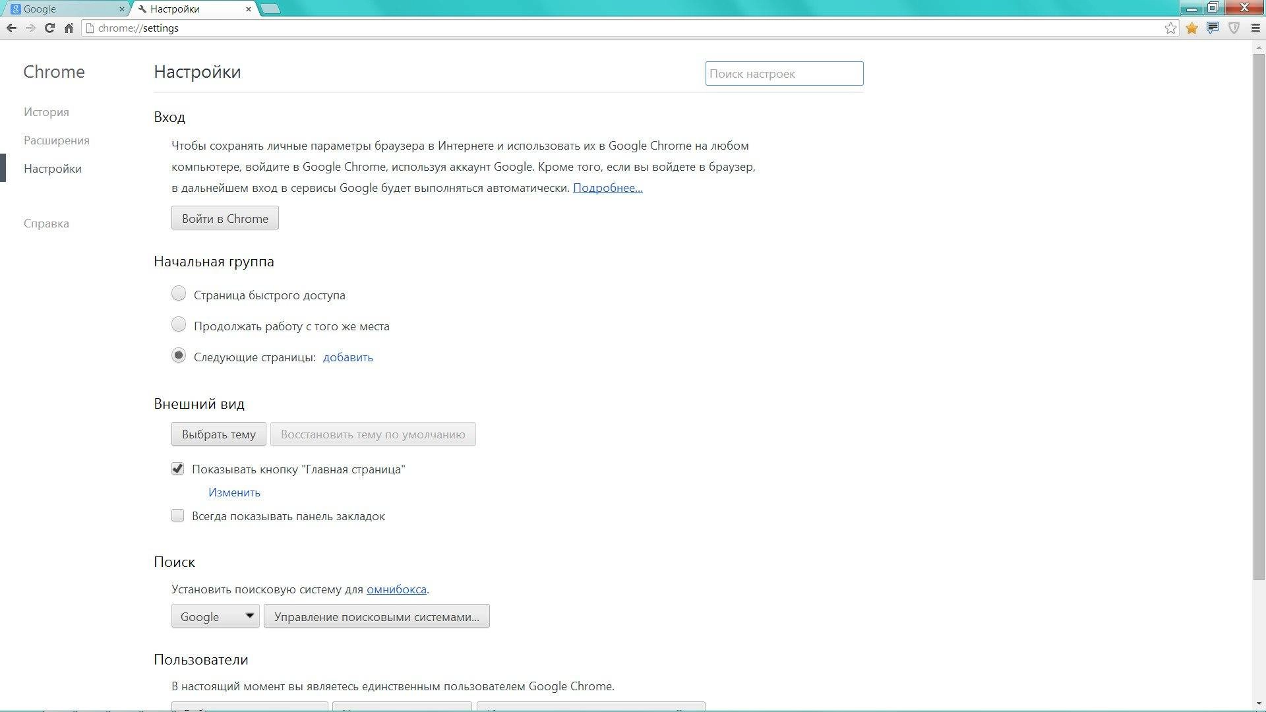Click the forward navigation arrow

pyautogui.click(x=30, y=28)
